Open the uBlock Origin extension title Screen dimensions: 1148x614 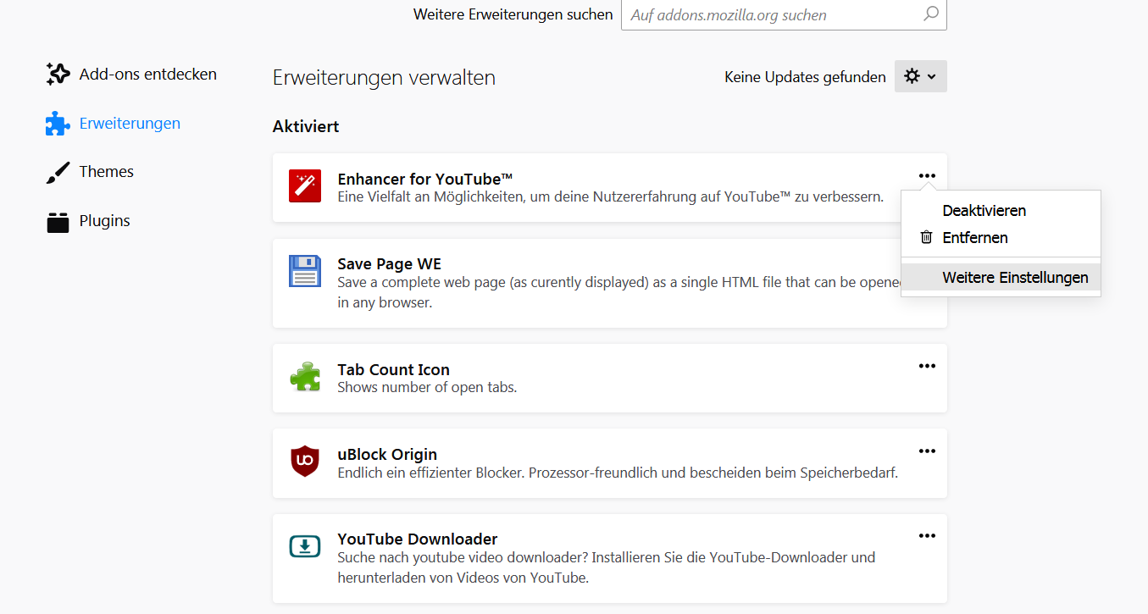click(387, 455)
